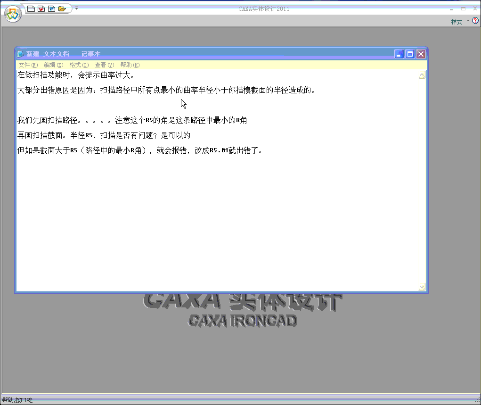Screen dimensions: 481x405
Task: Click the line starting 但如果截面大于R5
Action: click(139, 150)
